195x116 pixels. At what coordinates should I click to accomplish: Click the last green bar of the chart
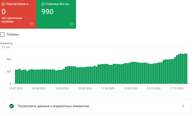(186, 69)
